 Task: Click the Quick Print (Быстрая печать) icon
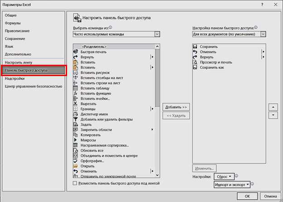75,52
